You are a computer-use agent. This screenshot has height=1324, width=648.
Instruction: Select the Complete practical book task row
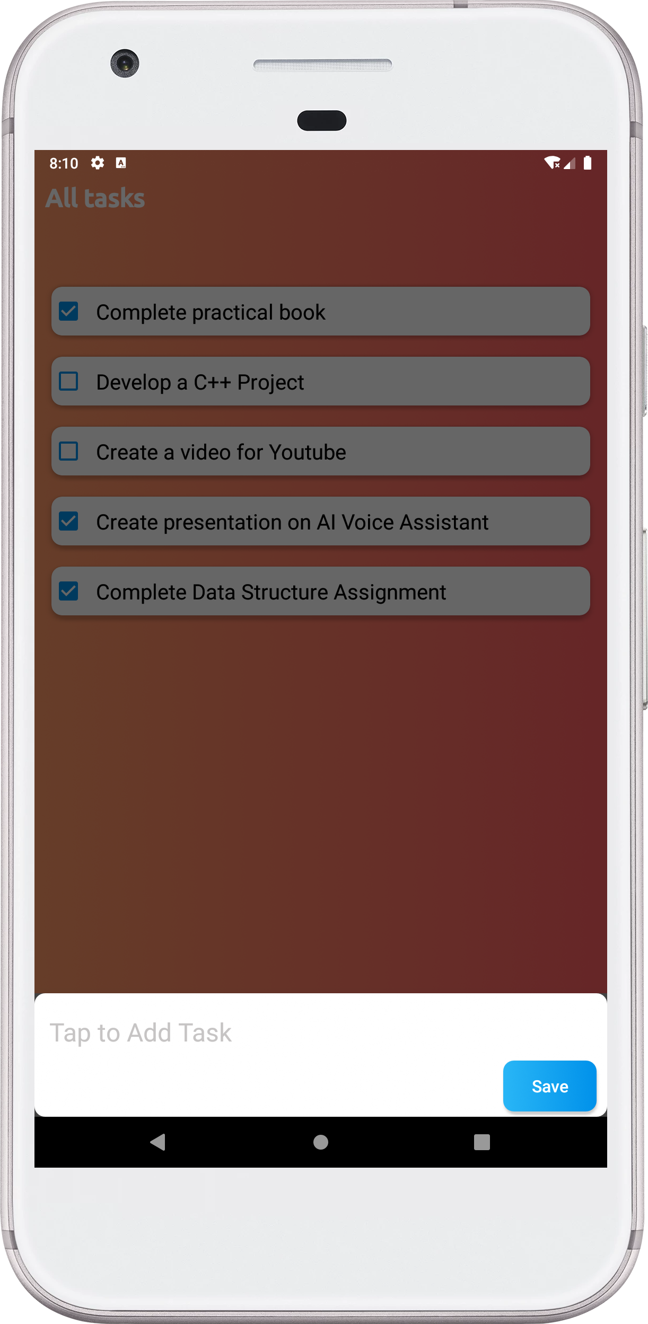pos(320,312)
